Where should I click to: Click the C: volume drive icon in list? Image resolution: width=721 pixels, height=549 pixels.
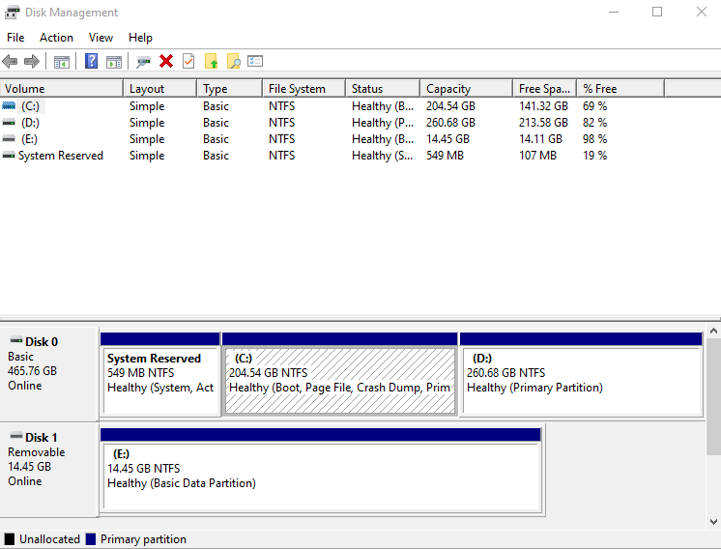[9, 105]
